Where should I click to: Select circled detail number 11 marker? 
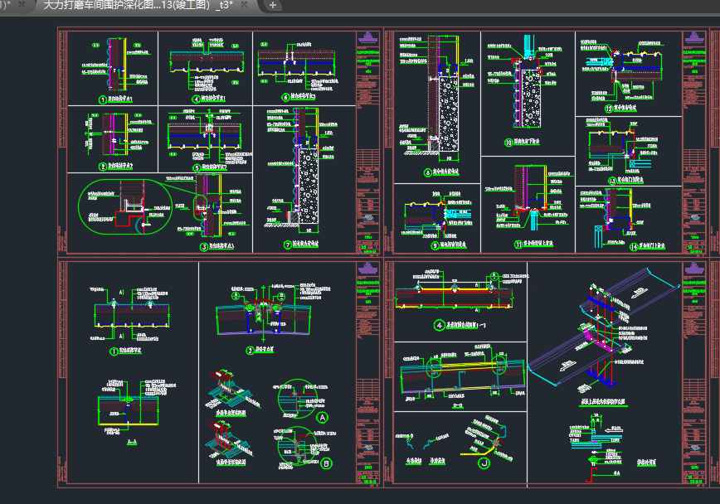click(x=518, y=245)
